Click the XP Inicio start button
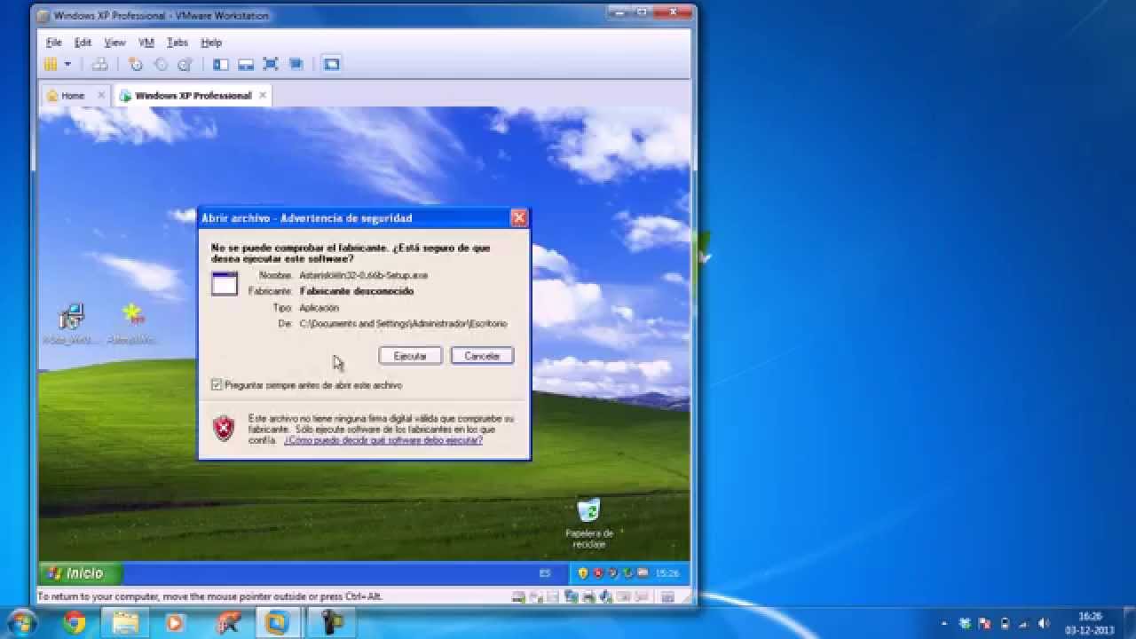 80,573
